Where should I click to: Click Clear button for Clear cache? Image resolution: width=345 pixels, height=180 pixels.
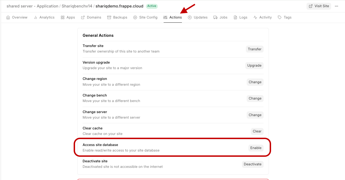point(257,131)
